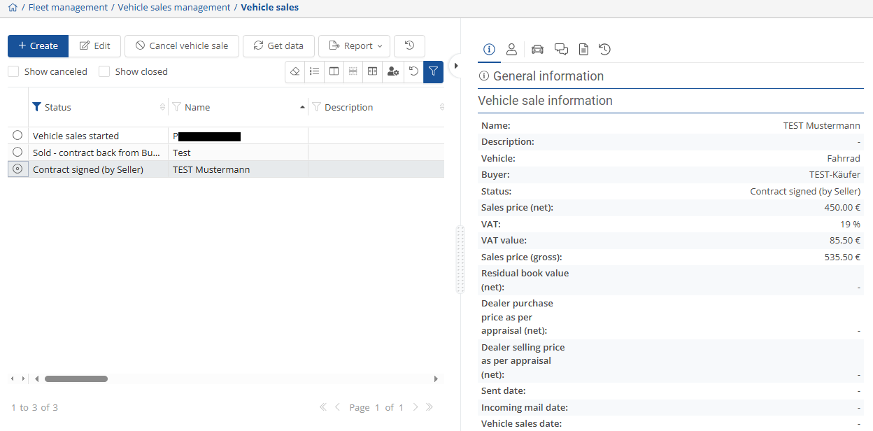Click the eraser clear-filters icon
Viewport: 873px width, 431px height.
tap(295, 71)
